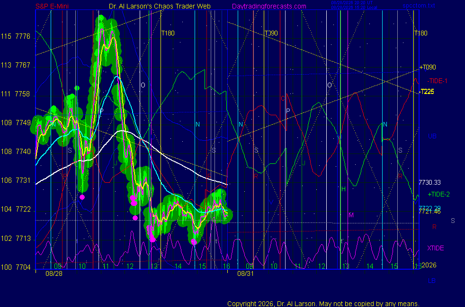Click the price label '111 7758'

click(x=16, y=94)
